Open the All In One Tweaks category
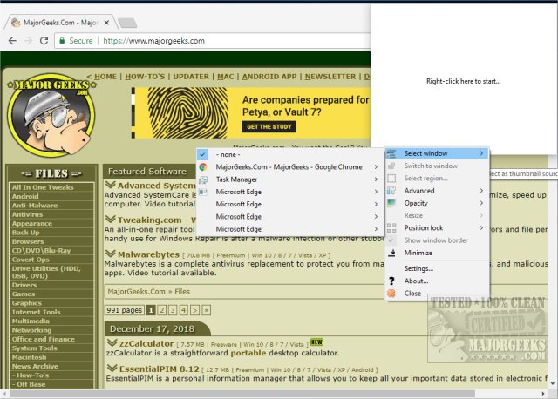Screen dimensions: 558x399 click(43, 187)
